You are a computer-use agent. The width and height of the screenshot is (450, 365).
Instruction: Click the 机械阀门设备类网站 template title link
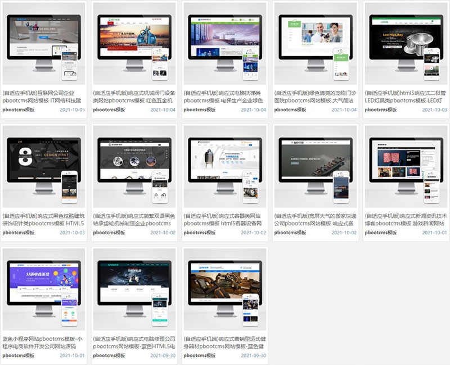click(x=134, y=97)
